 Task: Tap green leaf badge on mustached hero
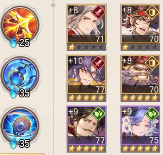coord(98,114)
